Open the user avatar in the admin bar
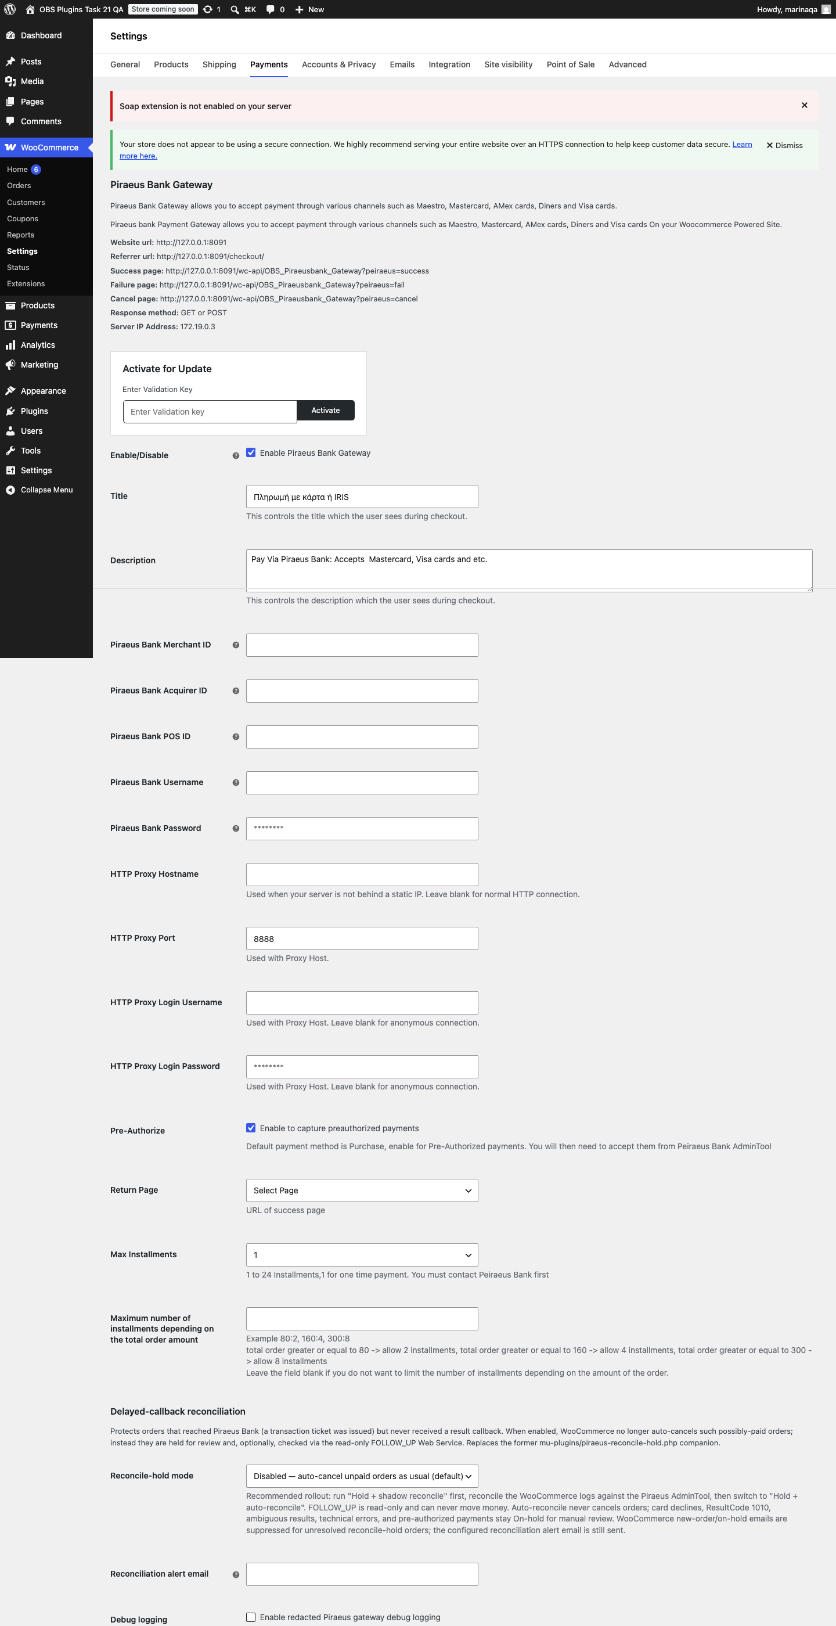This screenshot has height=1626, width=836. tap(826, 9)
